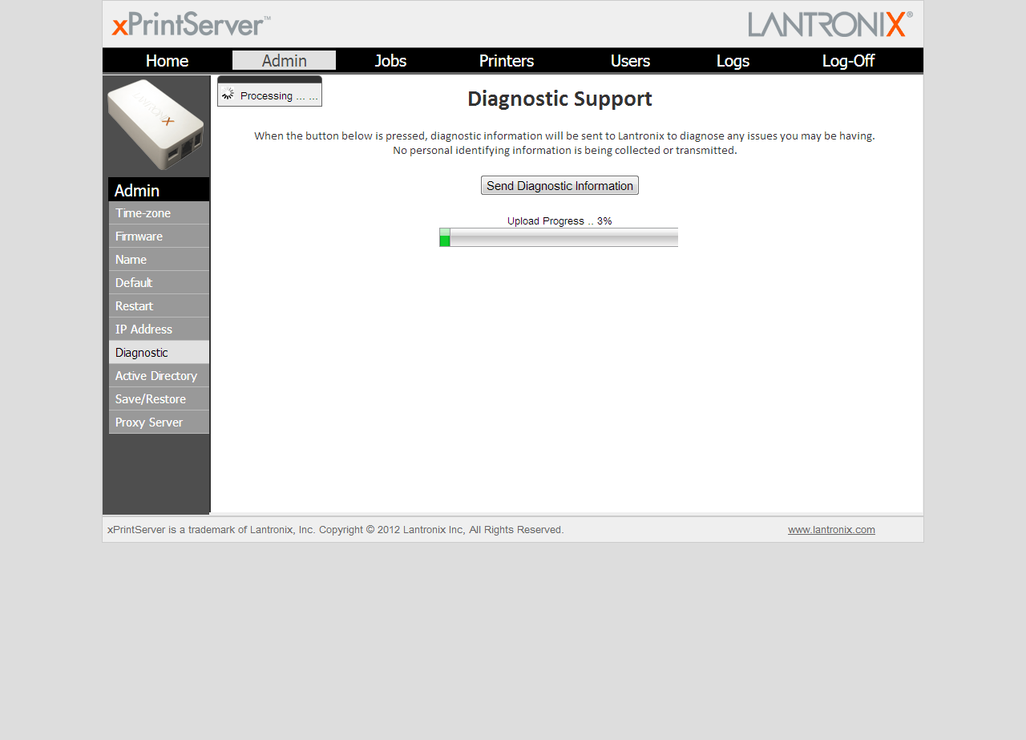Click the Admin sidebar header
This screenshot has height=740, width=1026.
pyautogui.click(x=159, y=190)
